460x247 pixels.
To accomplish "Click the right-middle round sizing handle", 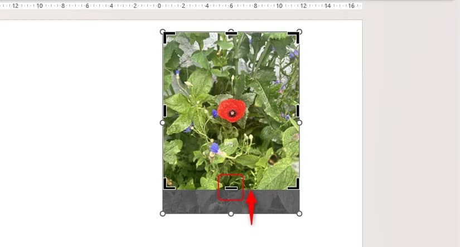I will pyautogui.click(x=299, y=123).
